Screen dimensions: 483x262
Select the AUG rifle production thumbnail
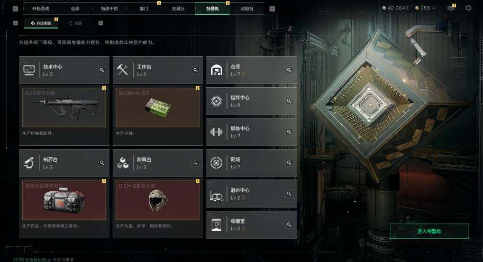(64, 107)
